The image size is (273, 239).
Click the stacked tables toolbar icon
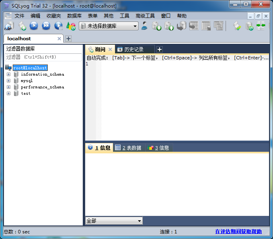pyautogui.click(x=218, y=26)
